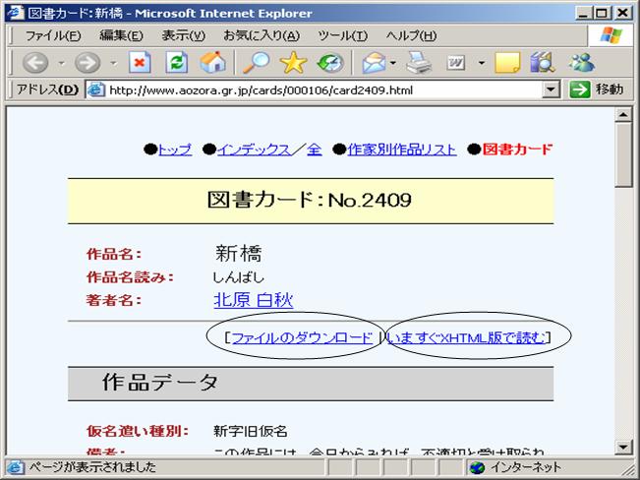Print the page with printer icon
Image resolution: width=640 pixels, height=480 pixels.
[420, 63]
